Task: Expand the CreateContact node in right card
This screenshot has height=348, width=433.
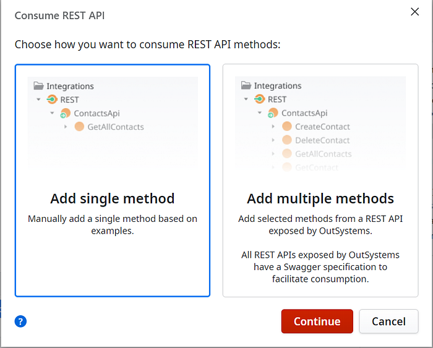Action: [273, 127]
